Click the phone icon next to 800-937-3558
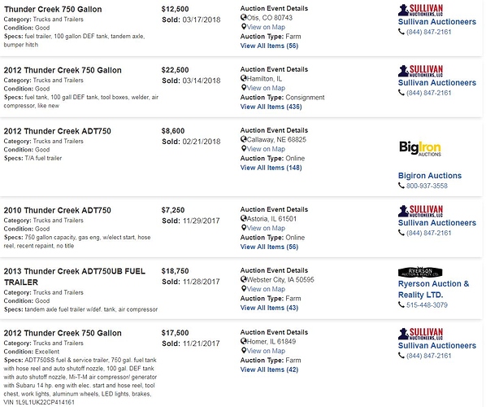This screenshot has height=407, width=486. click(401, 186)
